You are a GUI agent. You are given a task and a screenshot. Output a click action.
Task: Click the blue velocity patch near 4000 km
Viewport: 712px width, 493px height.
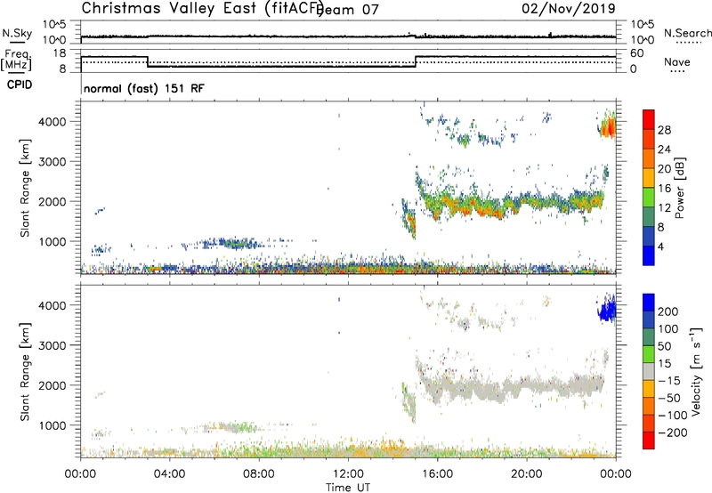click(x=607, y=310)
